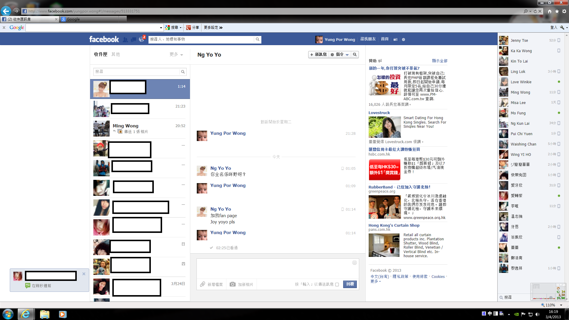Toggle press Enter to send checkbox

coord(337,284)
